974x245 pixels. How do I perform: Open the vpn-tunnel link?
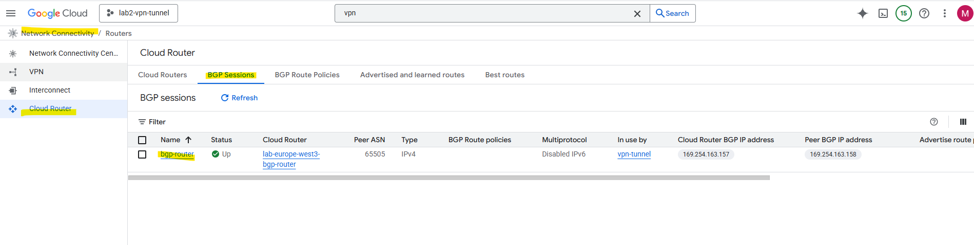tap(634, 154)
